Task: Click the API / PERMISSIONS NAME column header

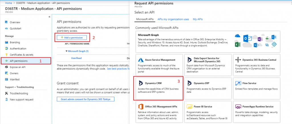Action: tap(77, 44)
